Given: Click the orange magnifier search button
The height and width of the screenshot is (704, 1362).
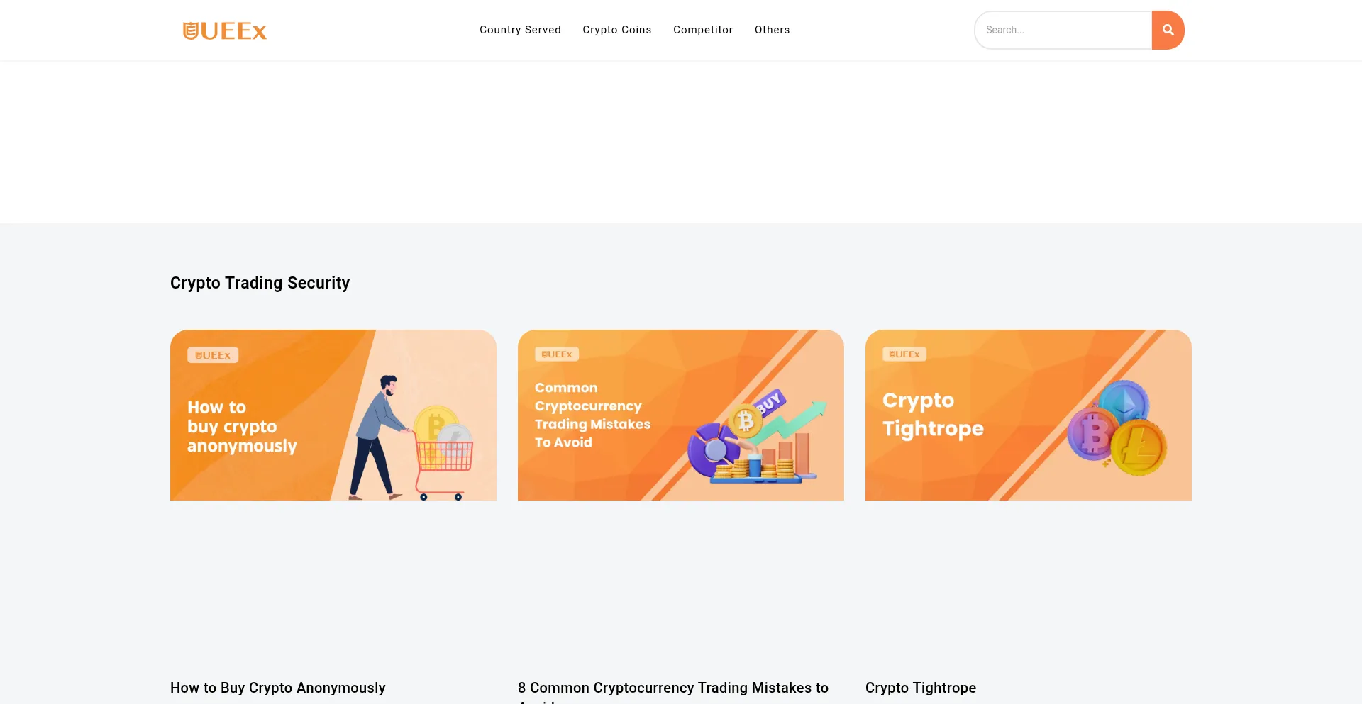Looking at the screenshot, I should point(1168,30).
